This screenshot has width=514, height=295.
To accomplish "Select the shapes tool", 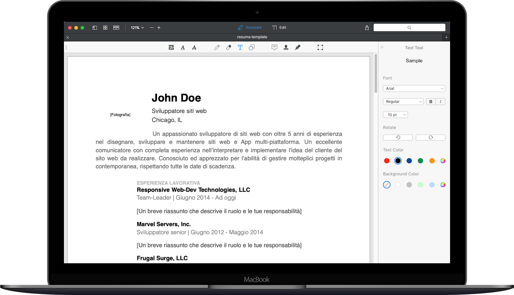I will pyautogui.click(x=252, y=47).
